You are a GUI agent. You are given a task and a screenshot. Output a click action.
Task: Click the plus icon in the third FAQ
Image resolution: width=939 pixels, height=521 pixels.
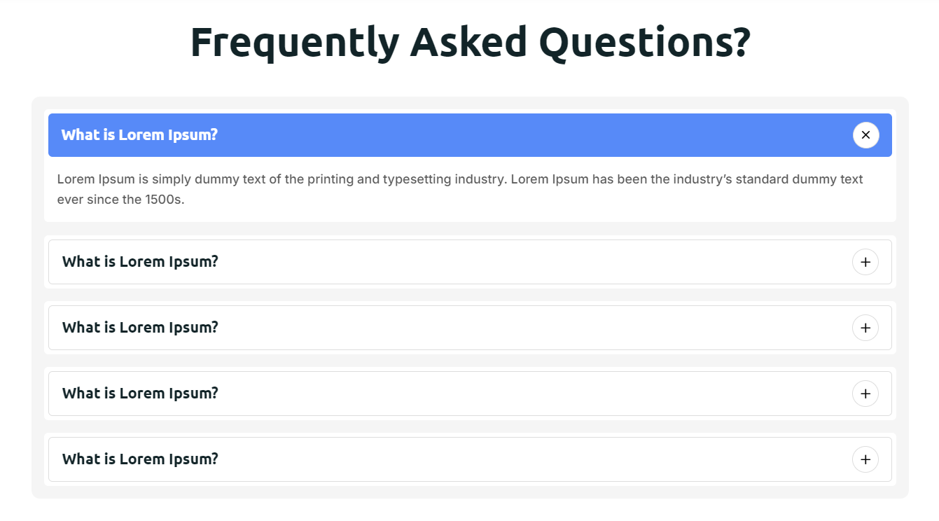(x=865, y=328)
